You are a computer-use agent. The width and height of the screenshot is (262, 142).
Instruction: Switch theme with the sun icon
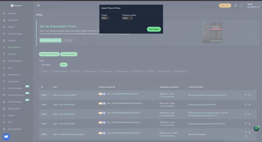click(235, 6)
